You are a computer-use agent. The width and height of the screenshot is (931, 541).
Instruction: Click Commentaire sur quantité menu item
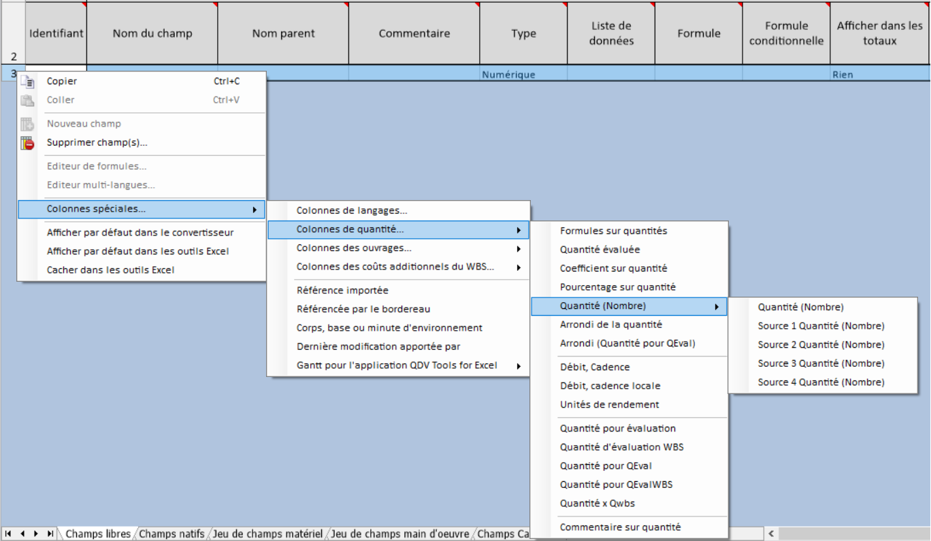tap(620, 527)
